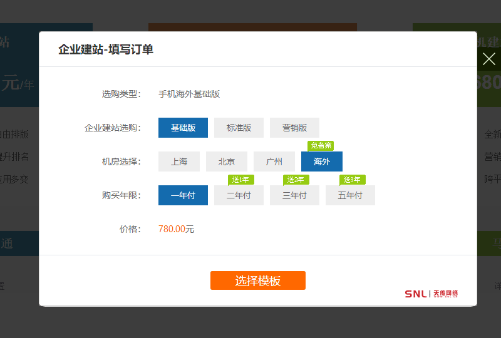Pick the 三年付 purchase term

(x=294, y=195)
